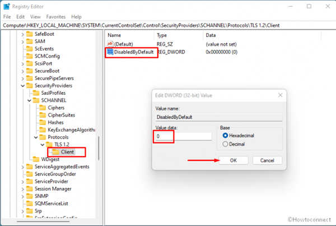Select the SCMConfig folder icon
Viewport: 336px width, 226px height.
point(29,56)
